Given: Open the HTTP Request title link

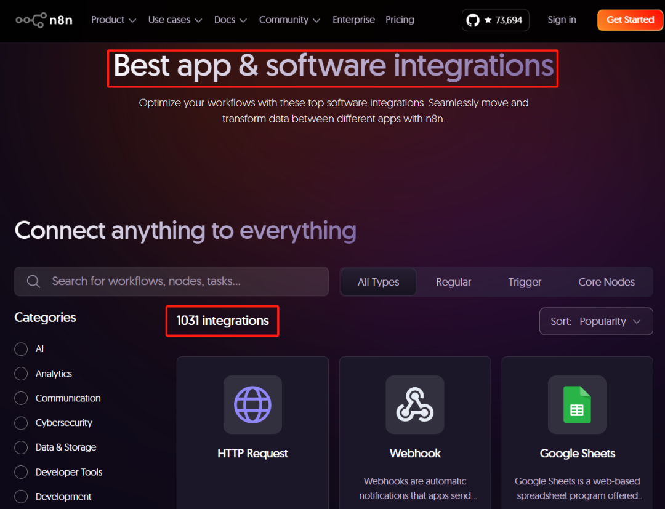Looking at the screenshot, I should pyautogui.click(x=253, y=454).
